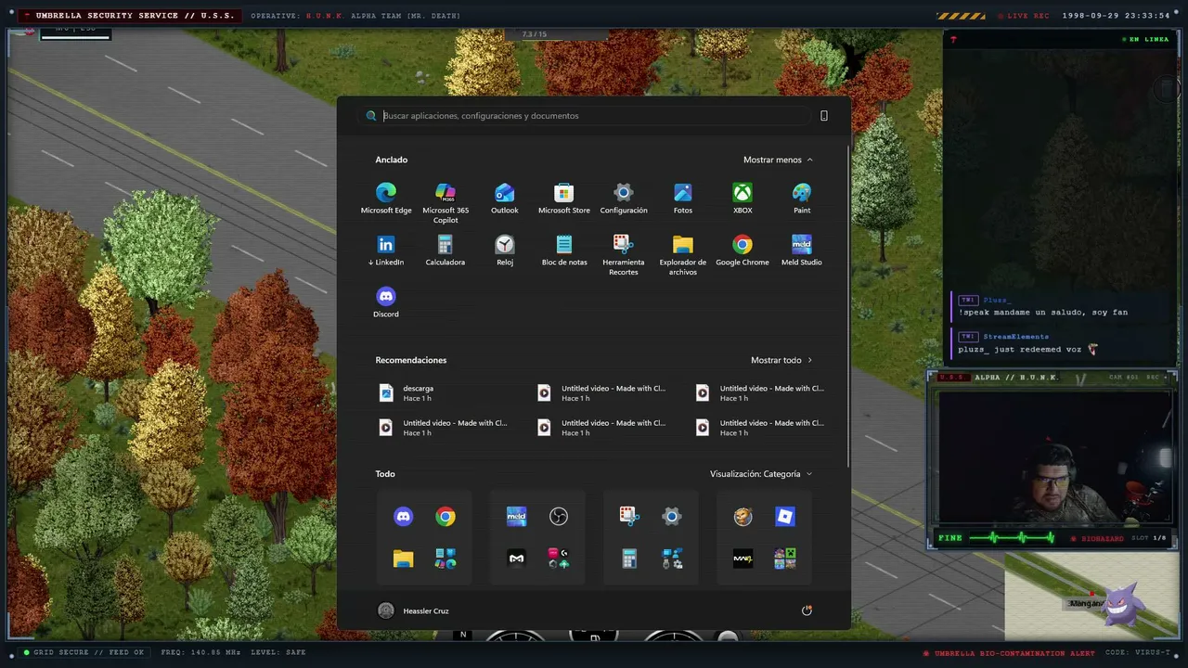
Task: Launch Paint from pinned apps
Action: coord(802,199)
